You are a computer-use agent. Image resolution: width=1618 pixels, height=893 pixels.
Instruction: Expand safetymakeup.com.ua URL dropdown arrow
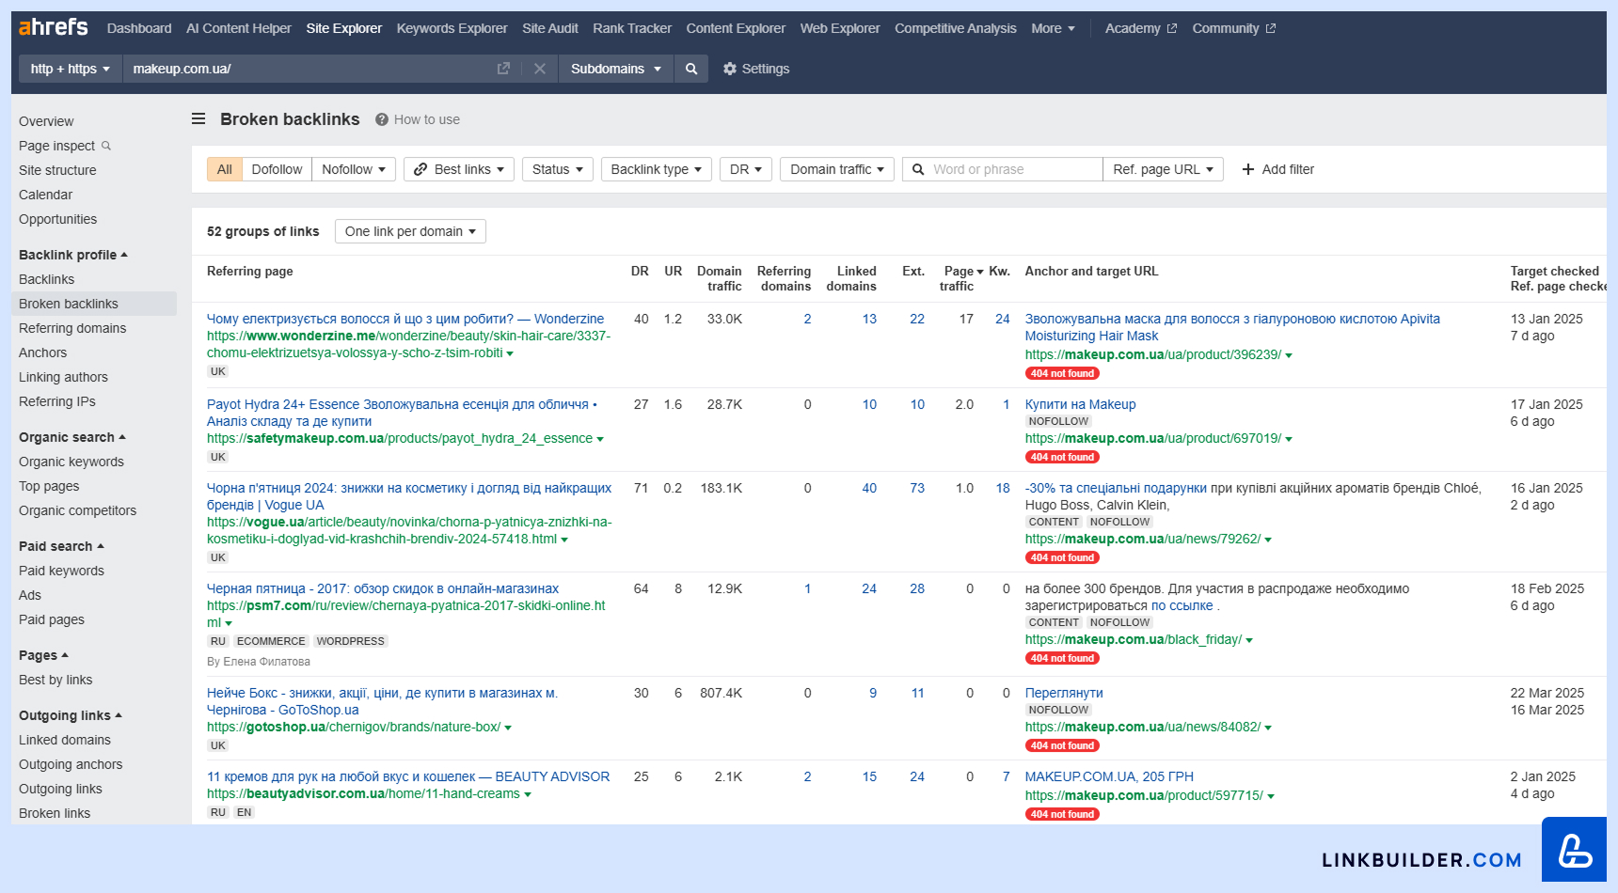[600, 439]
